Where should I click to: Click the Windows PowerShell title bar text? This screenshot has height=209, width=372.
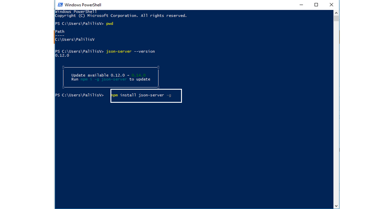click(83, 5)
